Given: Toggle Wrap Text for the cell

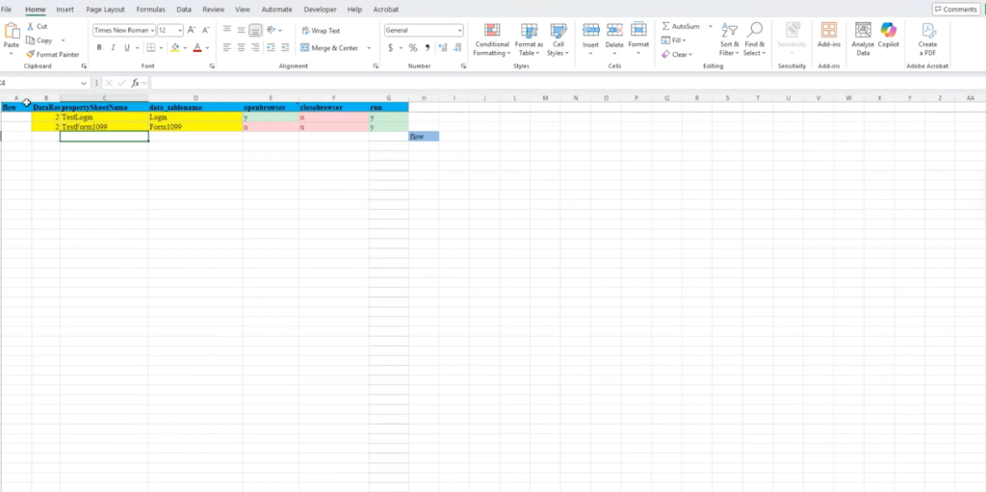Looking at the screenshot, I should (320, 31).
